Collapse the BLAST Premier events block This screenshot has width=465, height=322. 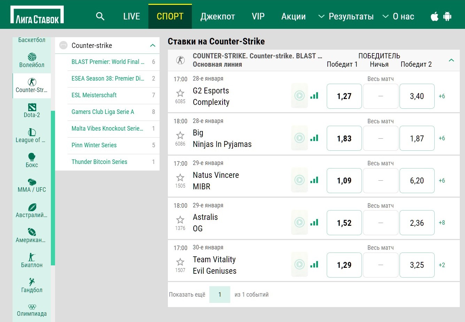point(451,60)
